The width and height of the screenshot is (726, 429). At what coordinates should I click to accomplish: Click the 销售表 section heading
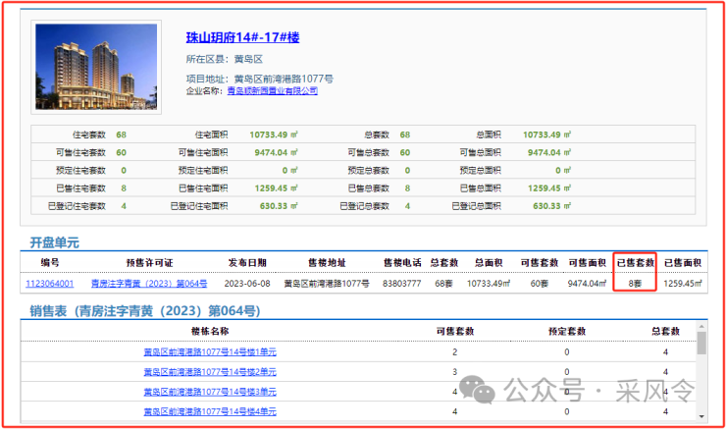tap(143, 311)
